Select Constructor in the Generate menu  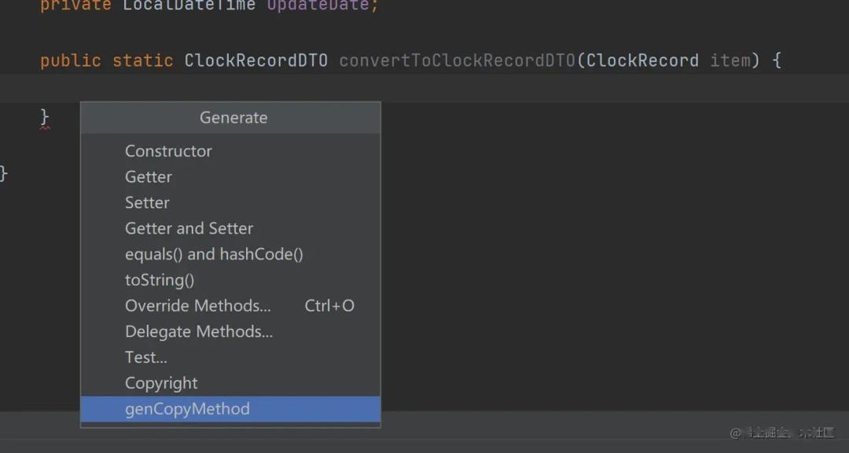tap(168, 151)
